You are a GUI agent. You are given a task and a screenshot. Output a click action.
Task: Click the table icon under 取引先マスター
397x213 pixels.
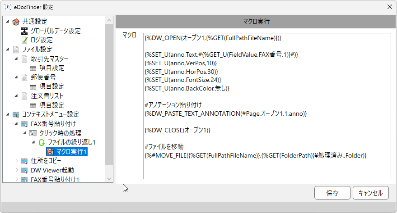tap(33, 68)
